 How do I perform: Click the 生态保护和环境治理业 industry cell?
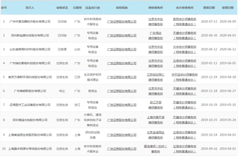pyautogui.click(x=93, y=77)
